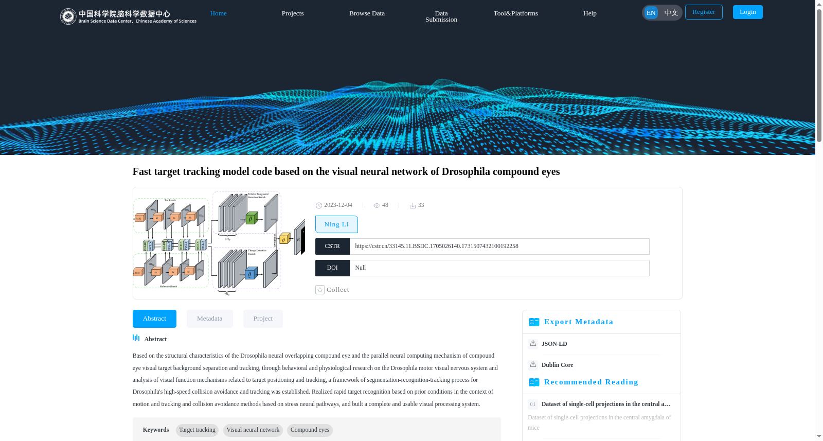
Task: Click the Brain Science Data Center logo
Action: click(x=128, y=16)
